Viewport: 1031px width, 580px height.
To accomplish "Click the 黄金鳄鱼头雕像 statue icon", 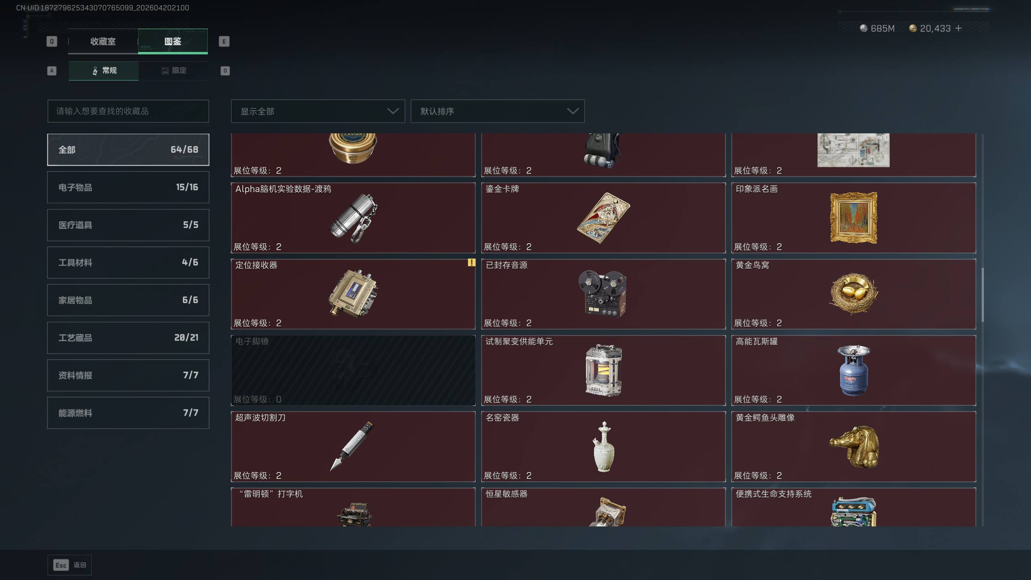I will coord(853,446).
